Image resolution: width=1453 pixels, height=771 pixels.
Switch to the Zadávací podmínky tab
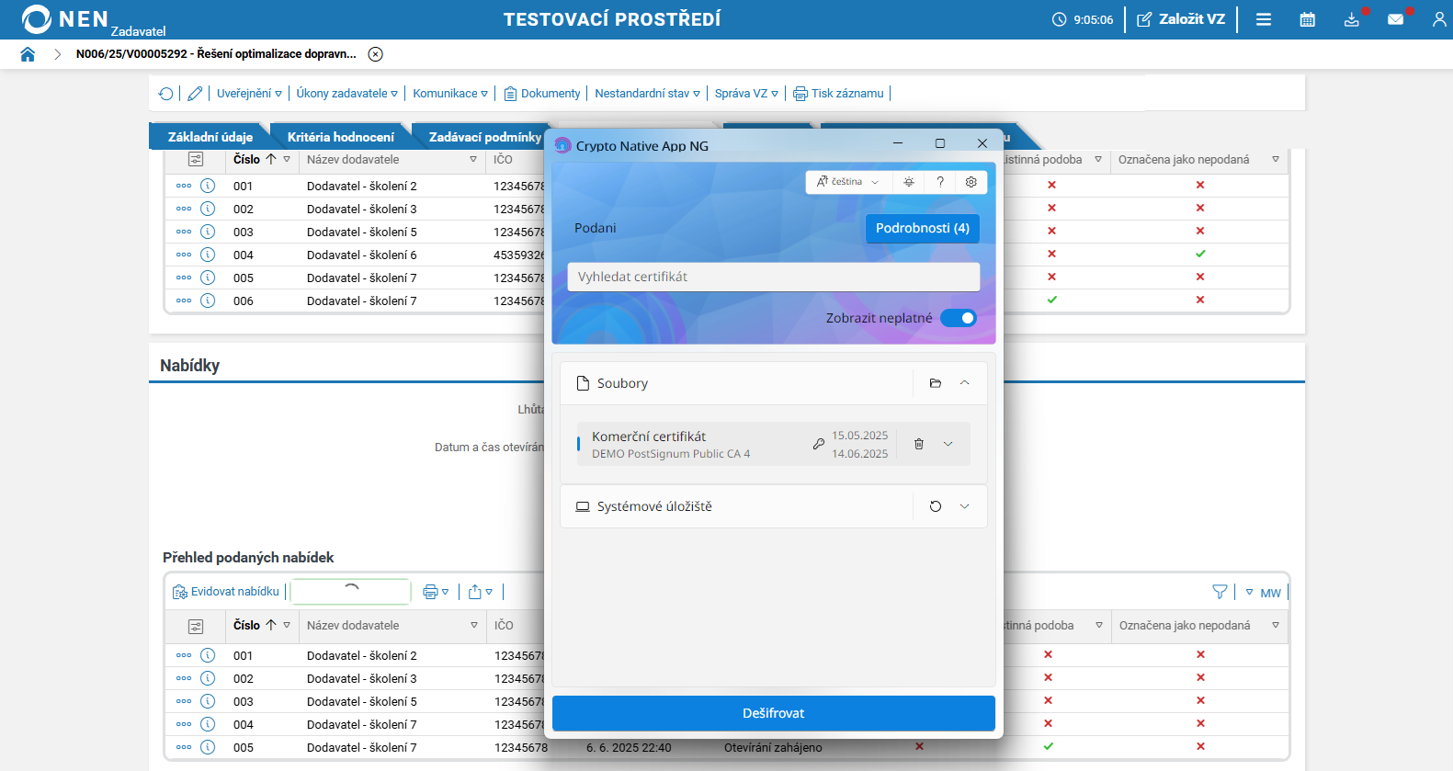coord(484,137)
